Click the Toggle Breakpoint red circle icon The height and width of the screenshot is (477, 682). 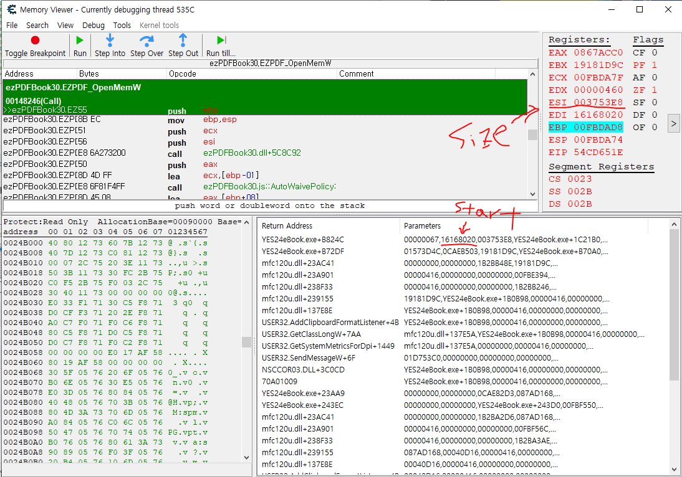[x=36, y=40]
